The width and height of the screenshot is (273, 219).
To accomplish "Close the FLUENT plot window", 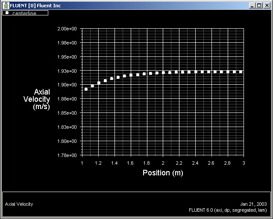I will point(267,6).
